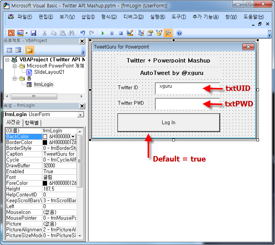The height and width of the screenshot is (245, 275).
Task: Select SlideLayout21 in project tree
Action: [x=49, y=72]
